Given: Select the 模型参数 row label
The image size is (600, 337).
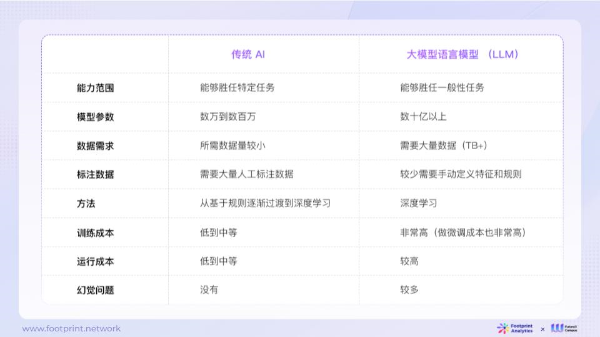Looking at the screenshot, I should [95, 117].
